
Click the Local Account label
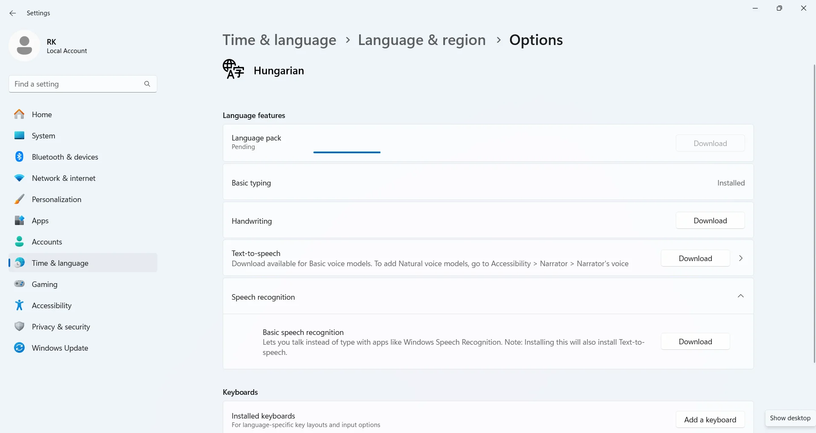tap(67, 51)
